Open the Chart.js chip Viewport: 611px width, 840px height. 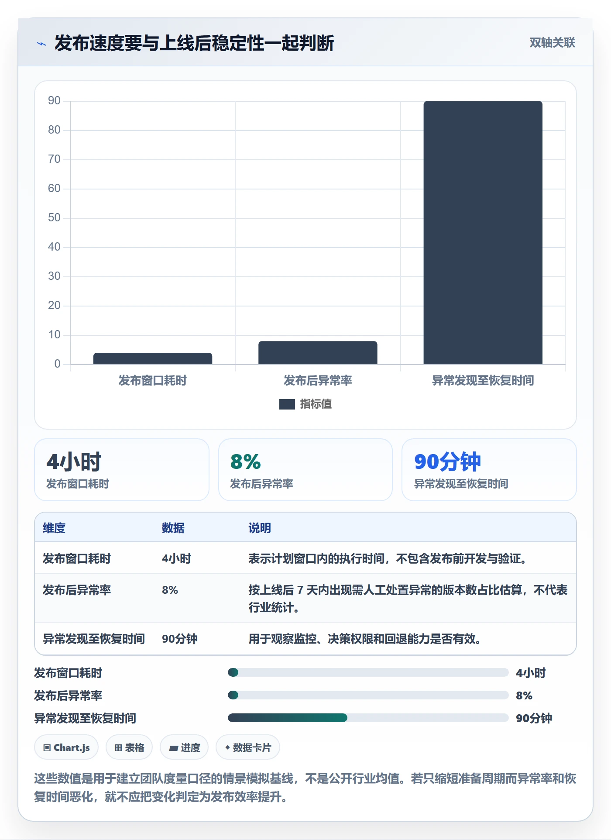66,747
